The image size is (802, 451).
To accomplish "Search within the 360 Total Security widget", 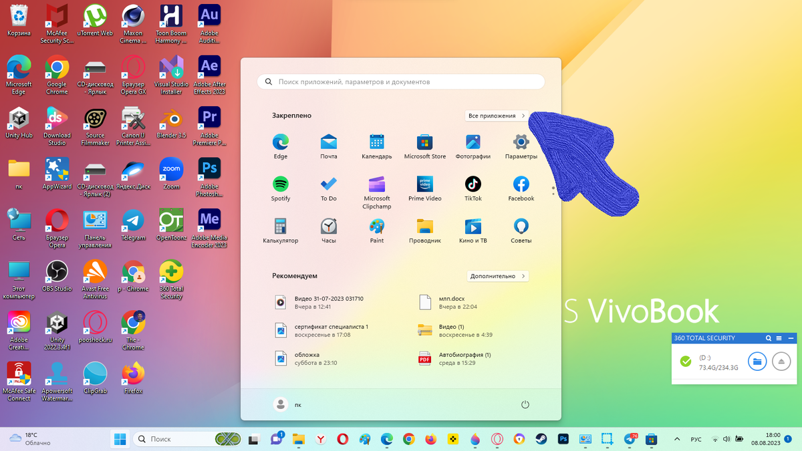I will (x=769, y=339).
